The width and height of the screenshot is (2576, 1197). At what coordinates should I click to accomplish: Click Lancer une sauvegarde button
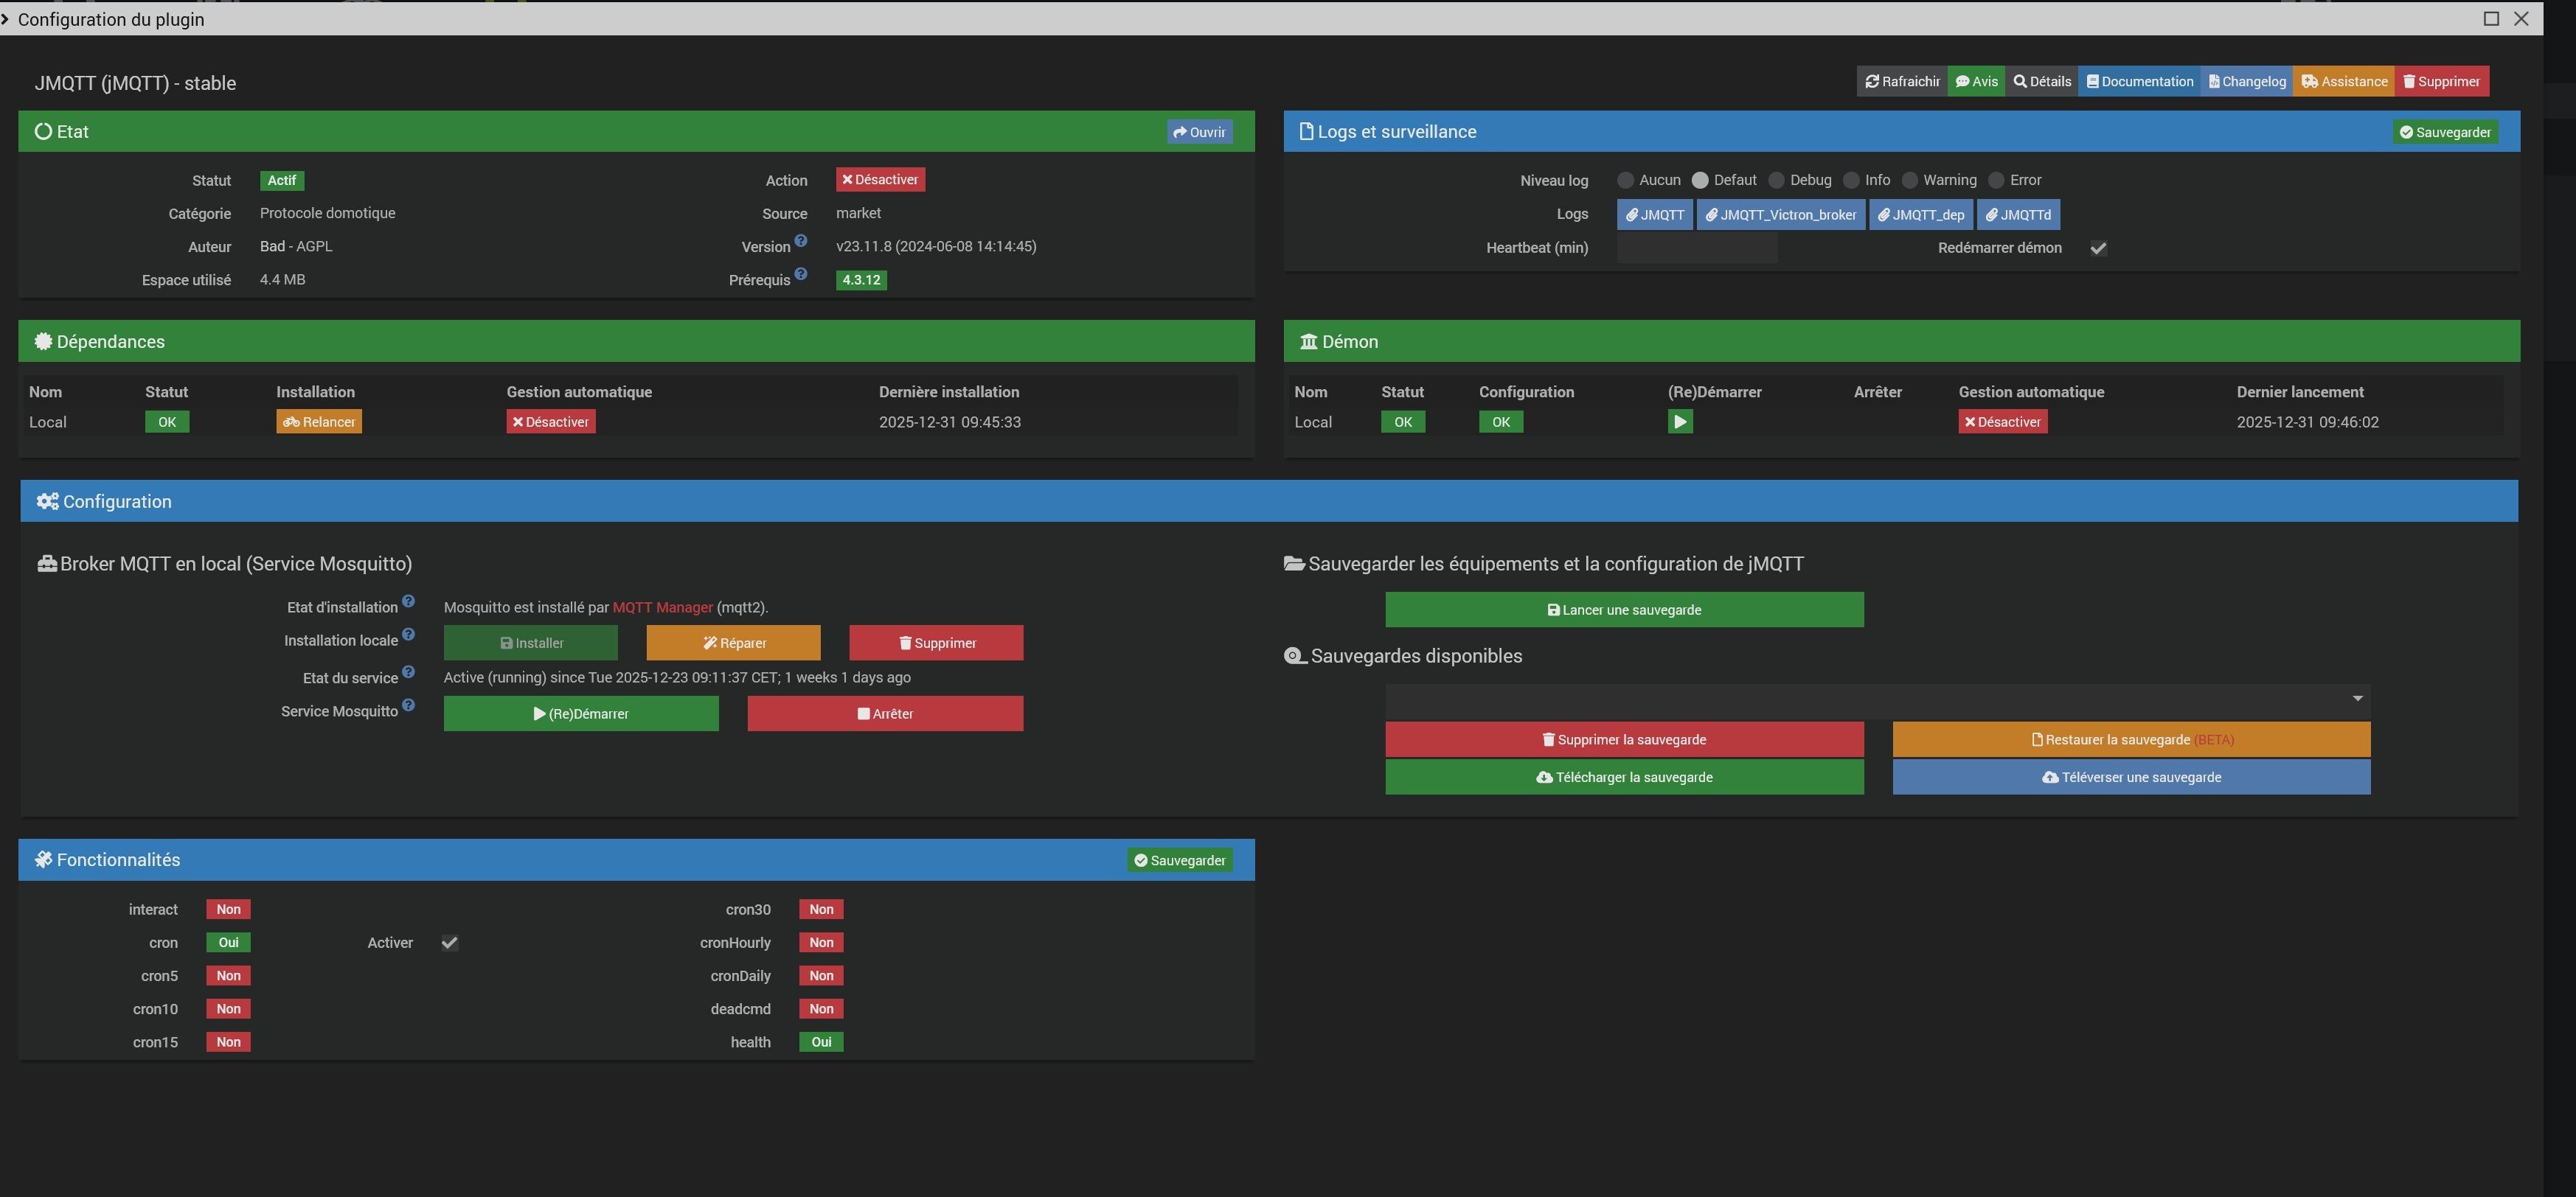[1624, 610]
